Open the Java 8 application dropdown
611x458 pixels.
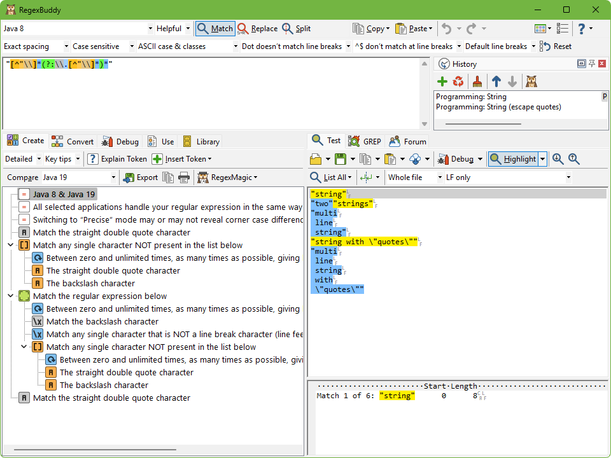(150, 29)
